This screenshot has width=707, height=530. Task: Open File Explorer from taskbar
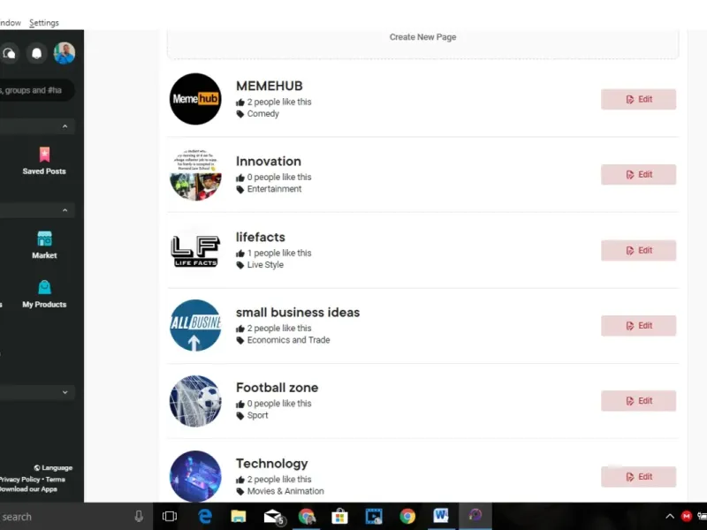pyautogui.click(x=239, y=516)
